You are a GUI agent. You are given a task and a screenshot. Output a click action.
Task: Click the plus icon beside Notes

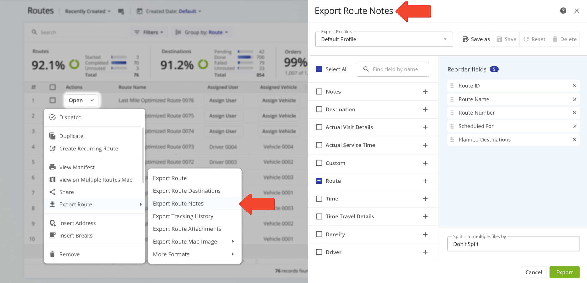pos(425,92)
